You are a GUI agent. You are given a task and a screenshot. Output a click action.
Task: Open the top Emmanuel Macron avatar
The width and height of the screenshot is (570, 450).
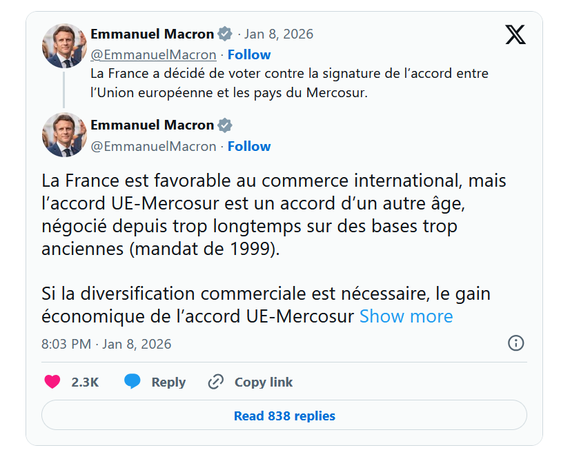point(64,45)
